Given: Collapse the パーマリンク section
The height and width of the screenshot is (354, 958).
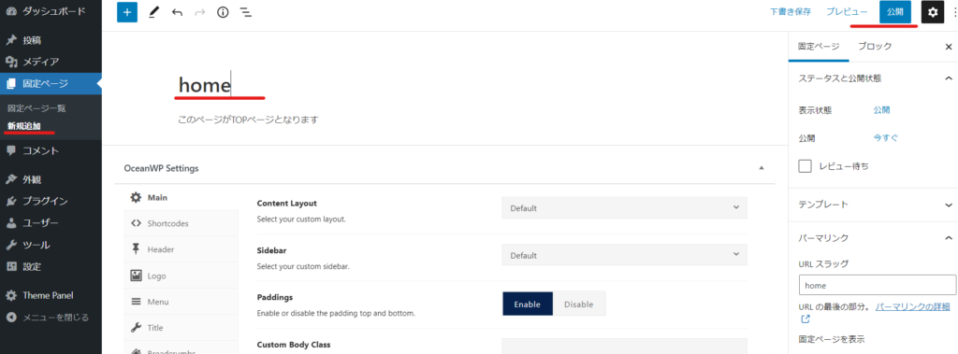Looking at the screenshot, I should click(x=873, y=237).
